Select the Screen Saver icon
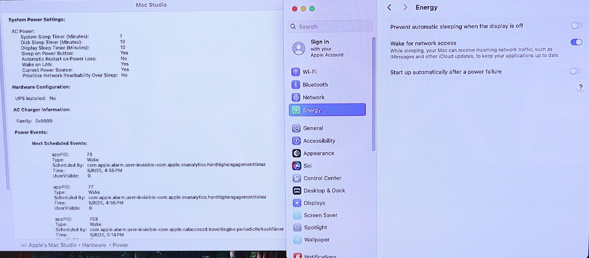The width and height of the screenshot is (589, 258). (297, 215)
